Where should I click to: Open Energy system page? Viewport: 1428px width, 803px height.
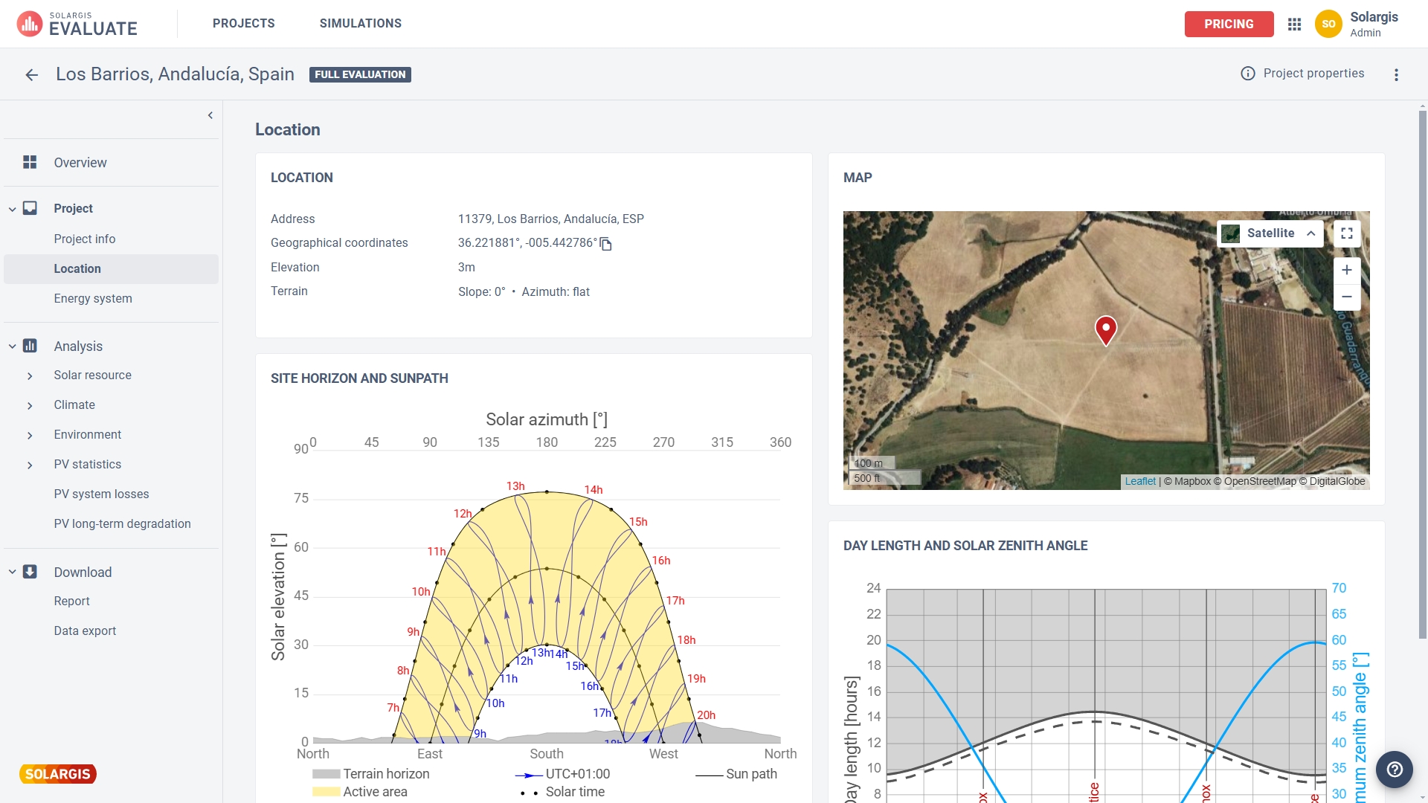pyautogui.click(x=93, y=299)
